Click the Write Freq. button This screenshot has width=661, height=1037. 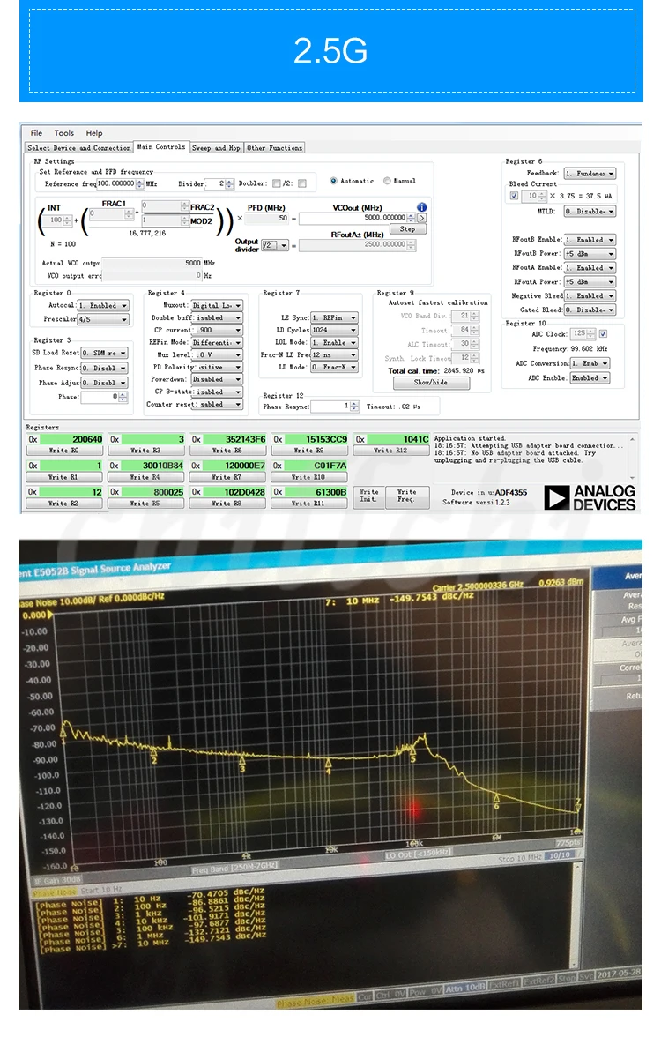point(407,496)
